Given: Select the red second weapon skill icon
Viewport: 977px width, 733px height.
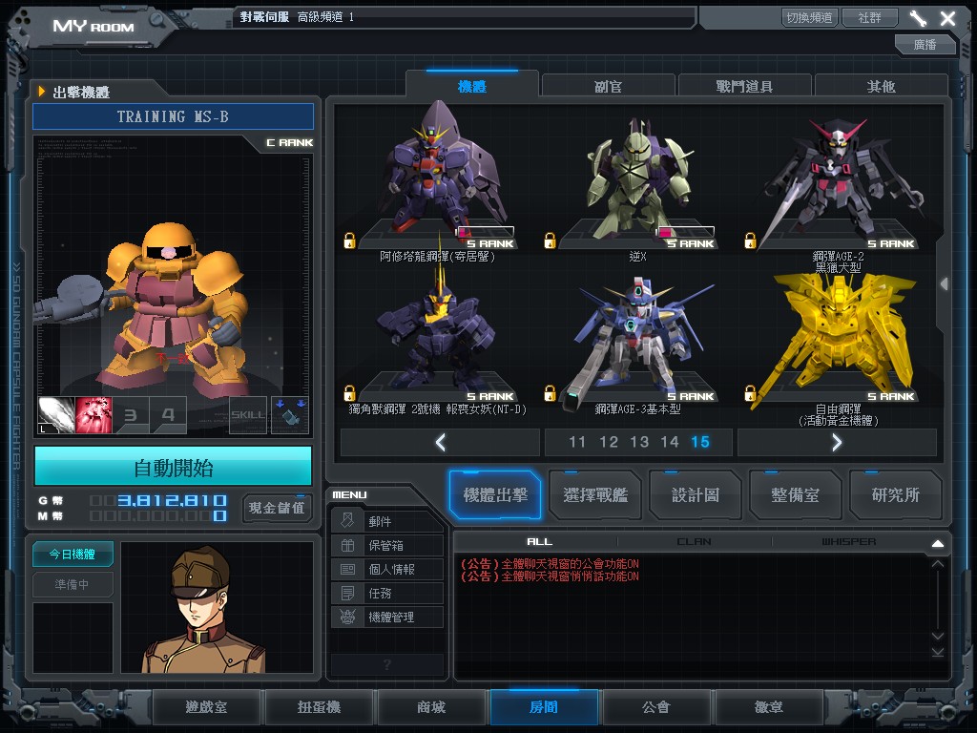Looking at the screenshot, I should coord(94,415).
